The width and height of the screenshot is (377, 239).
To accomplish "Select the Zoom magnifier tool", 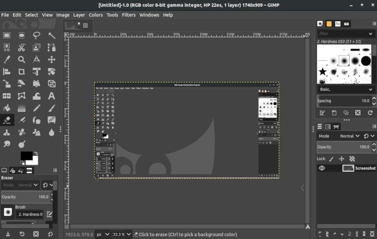I will (x=22, y=59).
